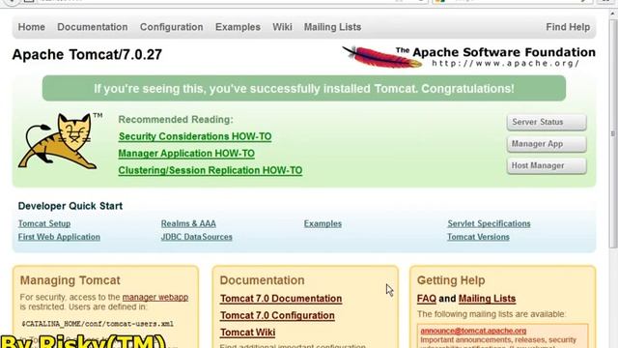Click the Apache Tomcat/7.0.27 heading
The image size is (618, 348).
(x=87, y=54)
